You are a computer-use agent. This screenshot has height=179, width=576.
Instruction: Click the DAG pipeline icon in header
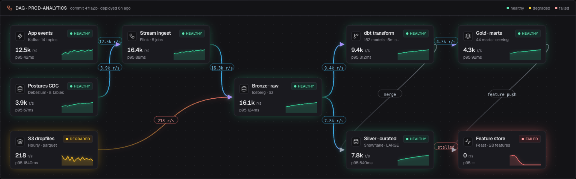10,8
